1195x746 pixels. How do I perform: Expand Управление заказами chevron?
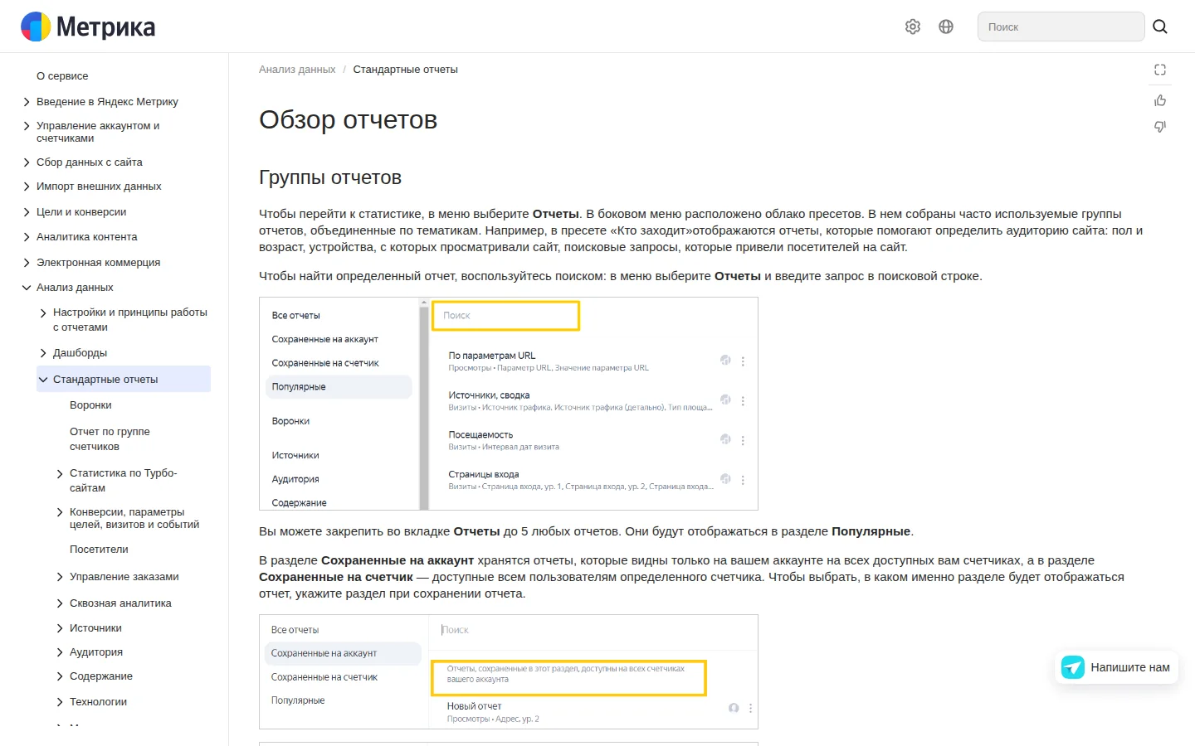(60, 577)
